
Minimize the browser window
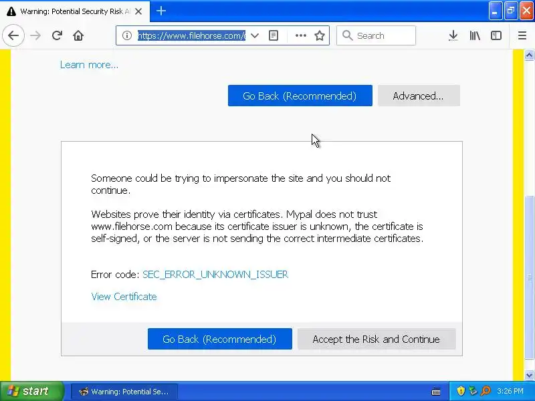[x=495, y=11]
